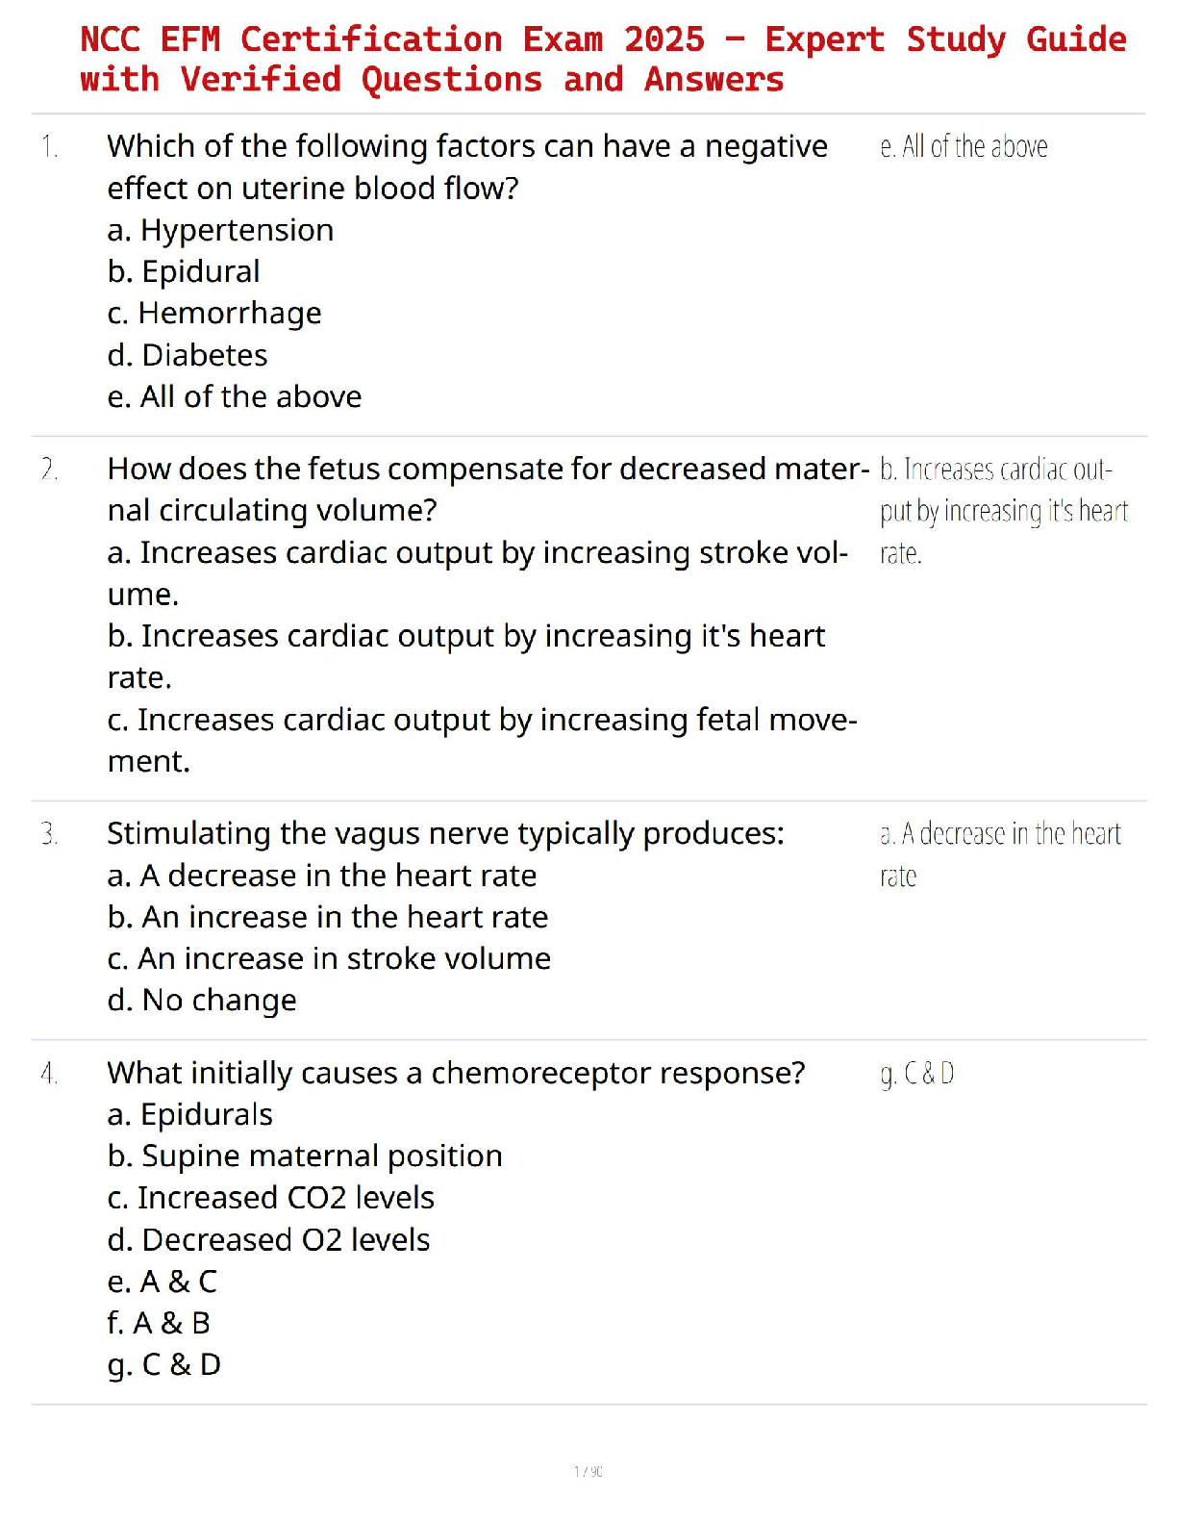Select option 'a. Hypertension'
1177x1524 pixels.
[220, 231]
